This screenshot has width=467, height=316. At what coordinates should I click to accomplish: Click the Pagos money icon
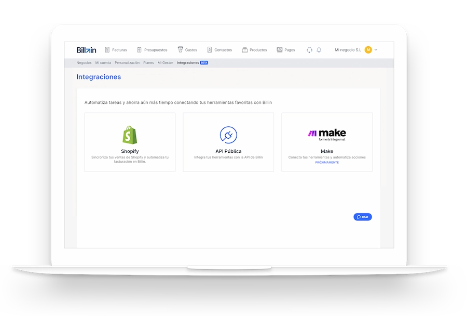tap(280, 50)
